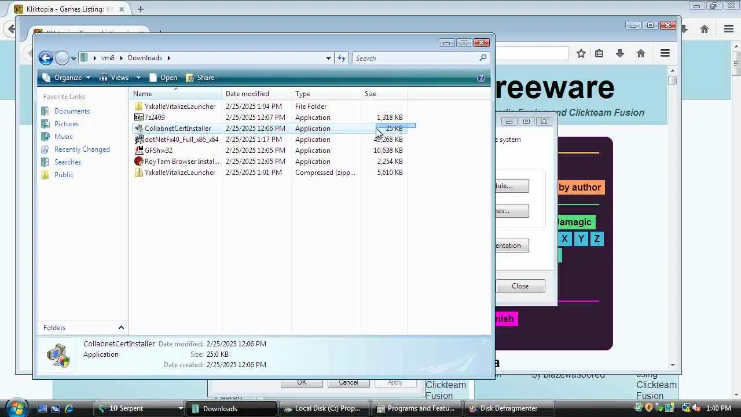
Task: Select the YxkalleVitalizeLauncher compressed zip icon
Action: click(138, 173)
